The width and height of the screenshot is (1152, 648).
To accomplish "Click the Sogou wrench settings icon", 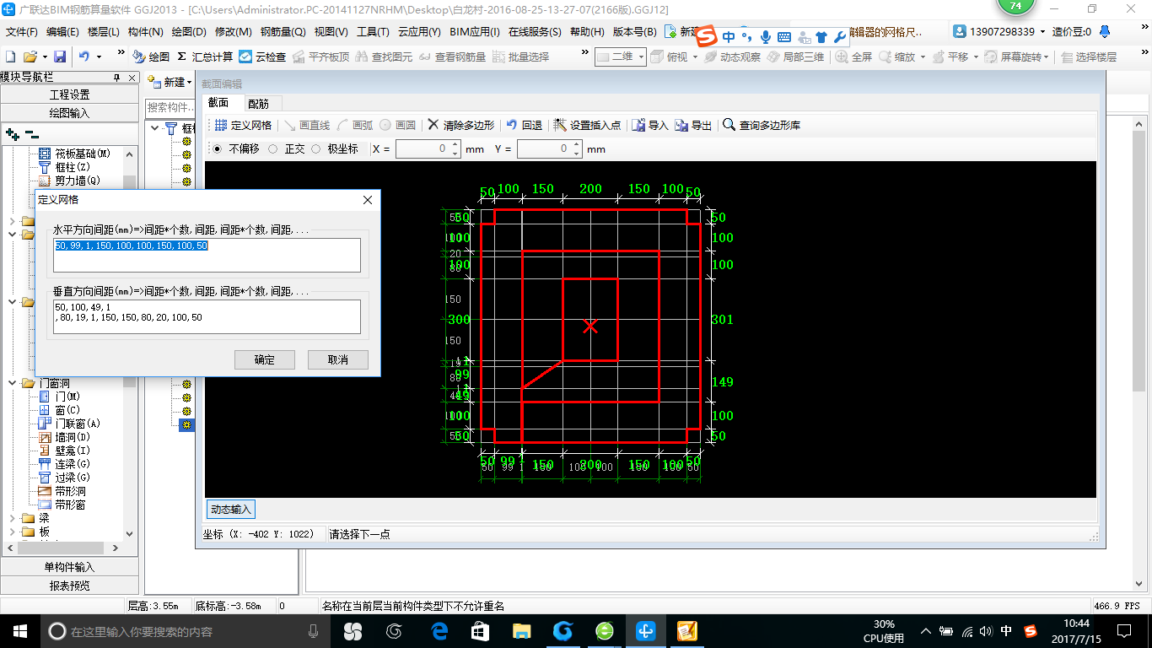I will coord(839,36).
